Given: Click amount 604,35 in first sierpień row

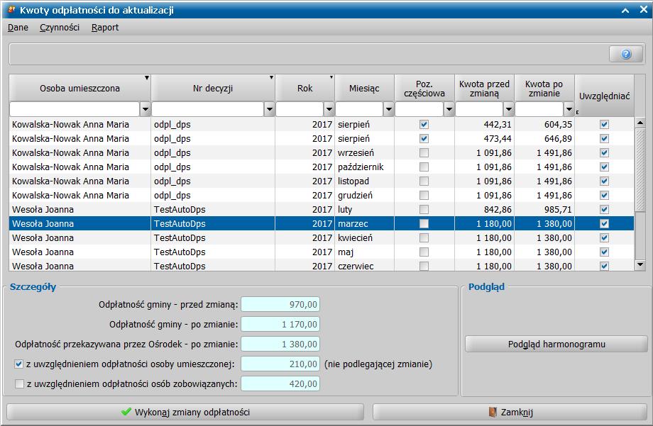Looking at the screenshot, I should coord(558,124).
